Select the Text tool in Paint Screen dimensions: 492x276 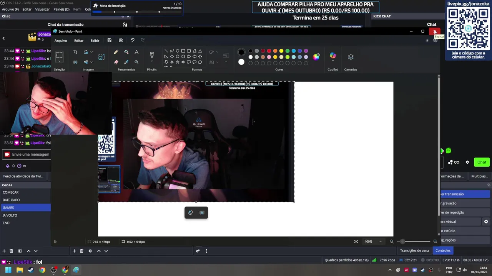(x=136, y=52)
